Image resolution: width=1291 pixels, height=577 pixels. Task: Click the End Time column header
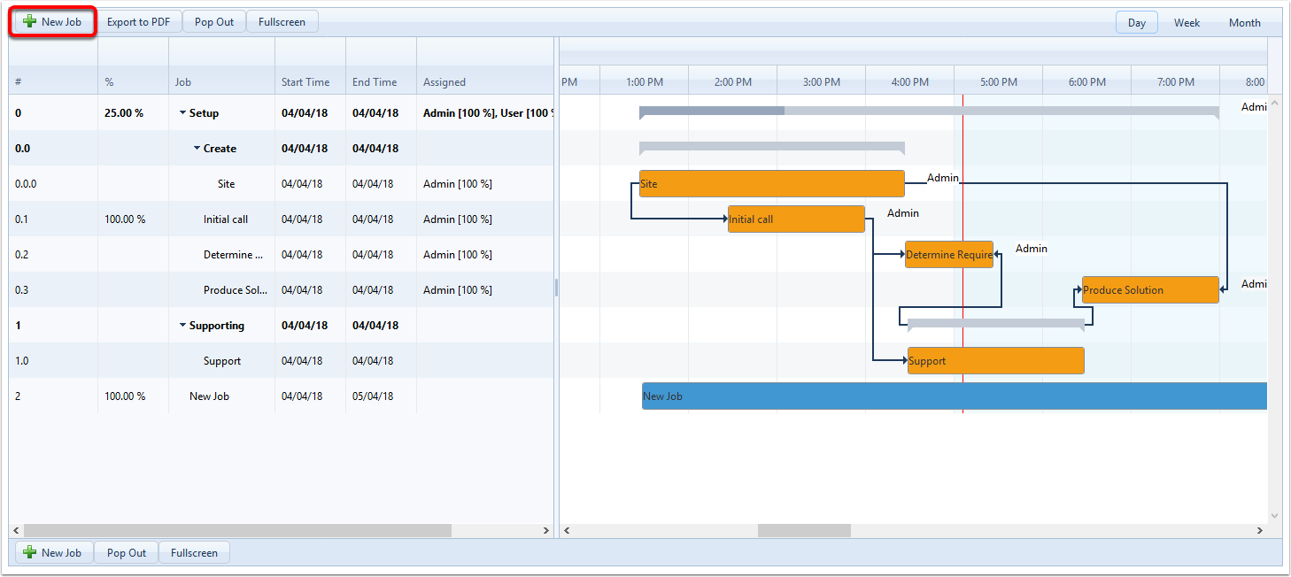pos(381,81)
